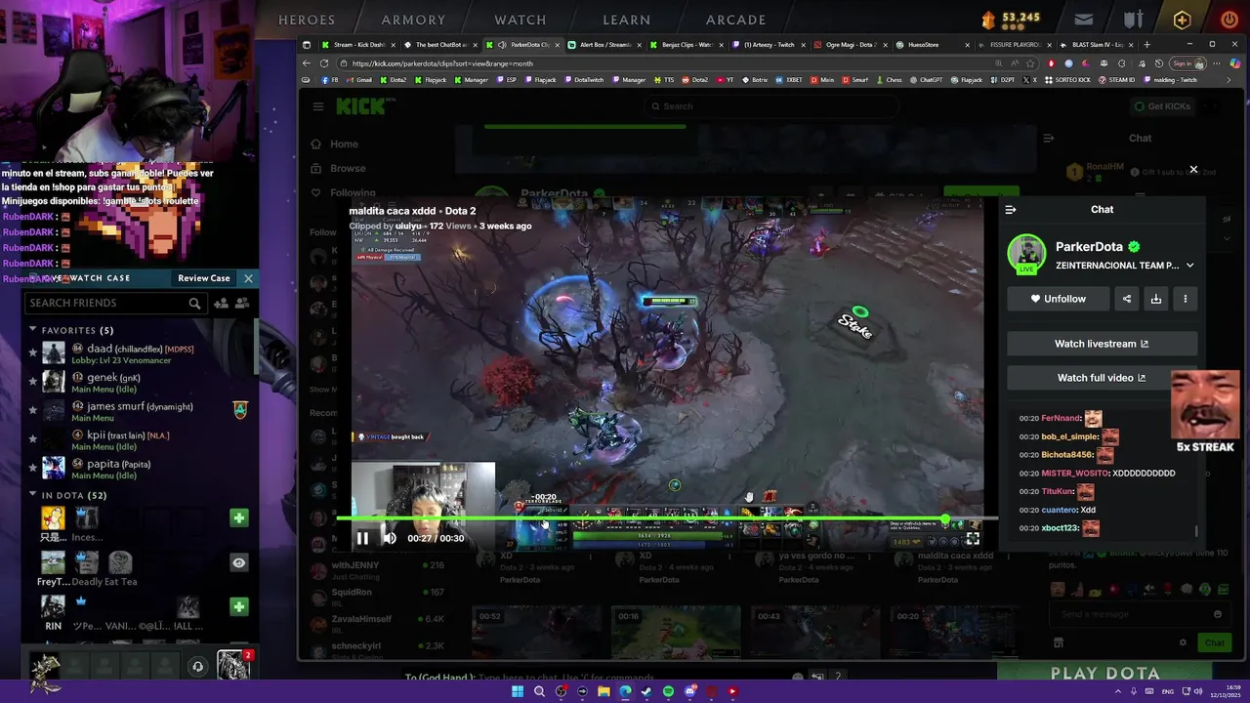This screenshot has width=1250, height=703.
Task: Click the red Dota power icon
Action: 1229,20
